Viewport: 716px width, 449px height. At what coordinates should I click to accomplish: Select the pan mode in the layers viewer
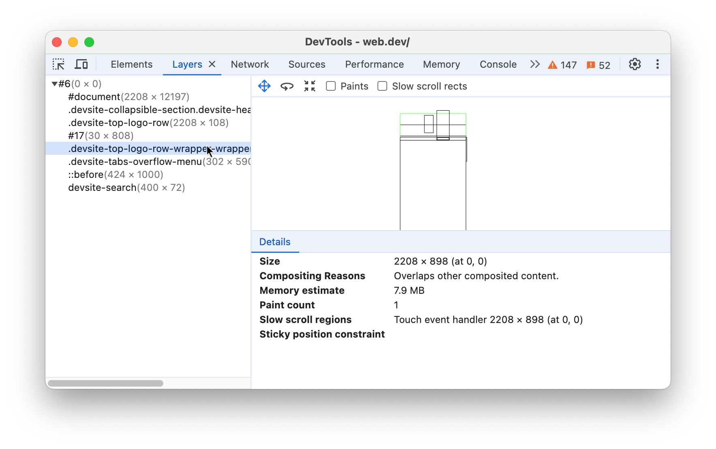tap(264, 86)
